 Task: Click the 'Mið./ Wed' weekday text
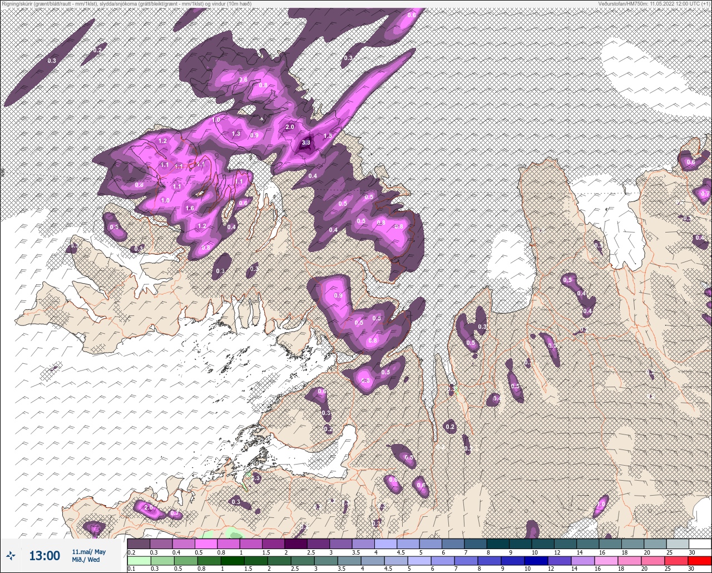tap(86, 560)
